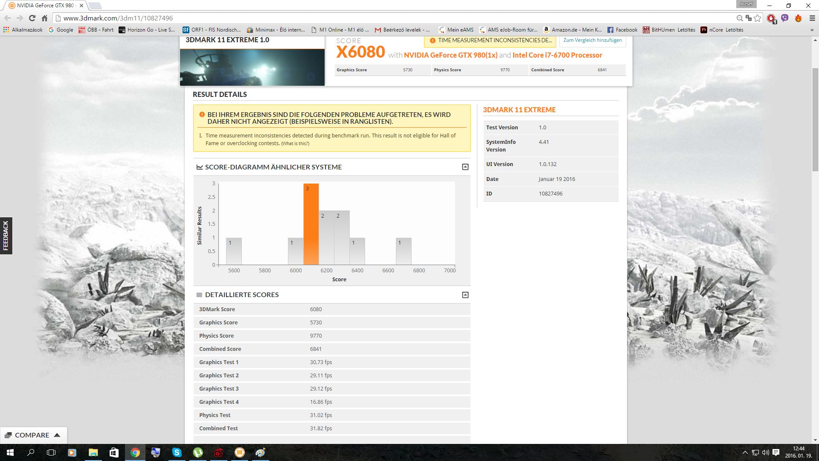This screenshot has height=461, width=819.
Task: Click Viber extension icon in toolbar
Action: click(x=785, y=18)
